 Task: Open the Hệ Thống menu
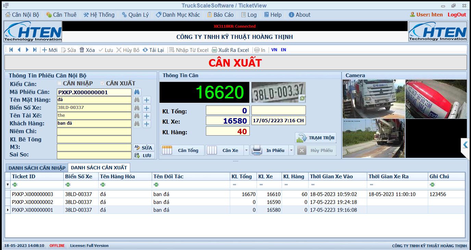(x=99, y=15)
